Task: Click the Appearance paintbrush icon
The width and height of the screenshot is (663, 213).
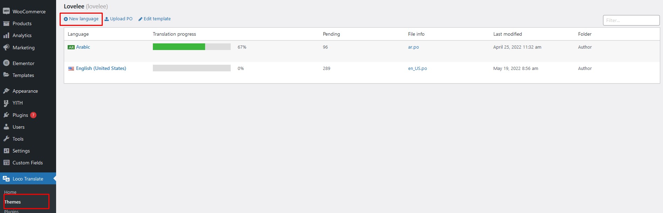Action: pyautogui.click(x=6, y=91)
